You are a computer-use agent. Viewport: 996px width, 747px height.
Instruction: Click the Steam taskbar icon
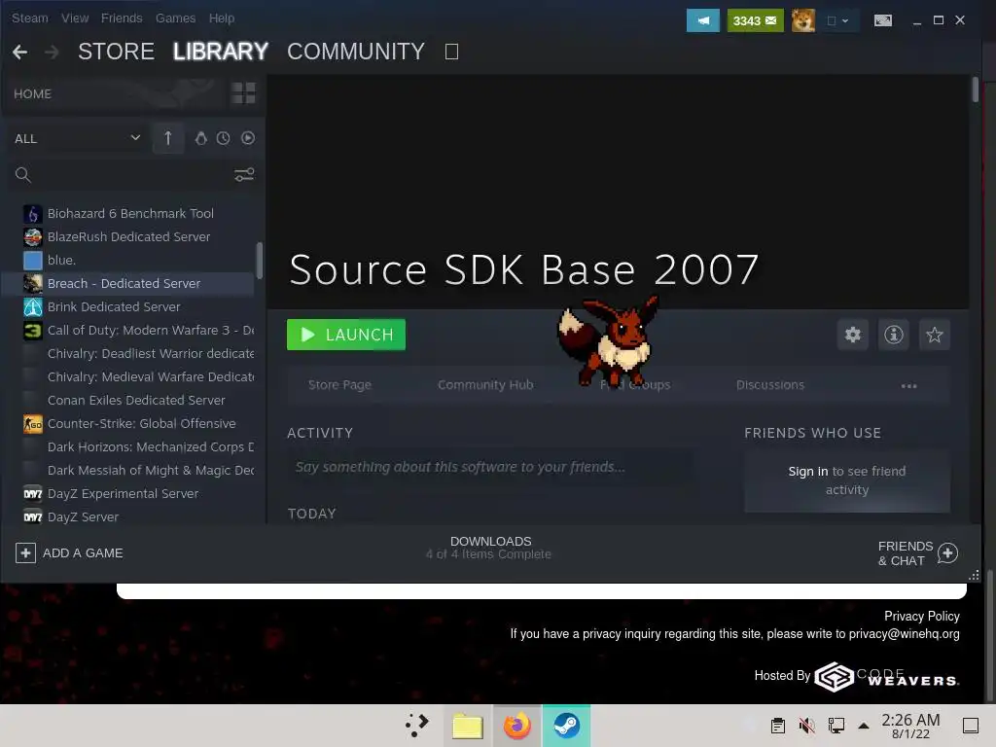coord(566,726)
